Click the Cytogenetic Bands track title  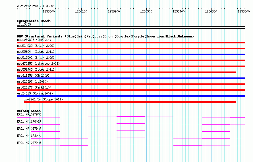[x=34, y=21]
